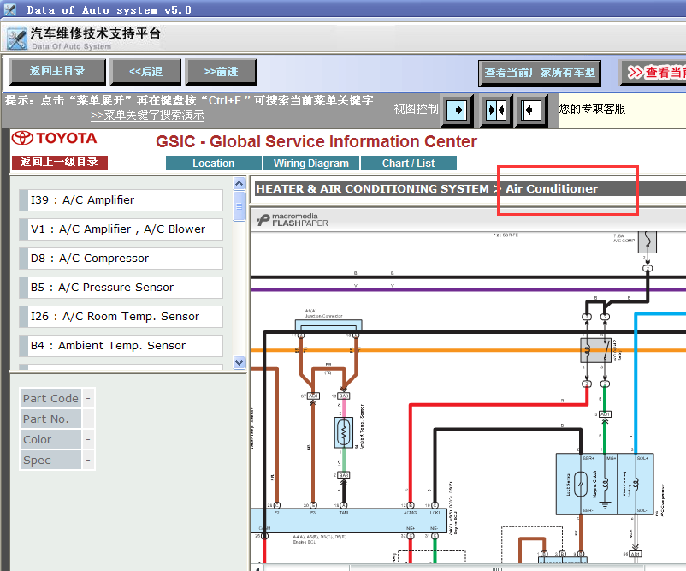Click the Macromedia FlashPaper logo
The height and width of the screenshot is (571, 686).
pos(293,220)
